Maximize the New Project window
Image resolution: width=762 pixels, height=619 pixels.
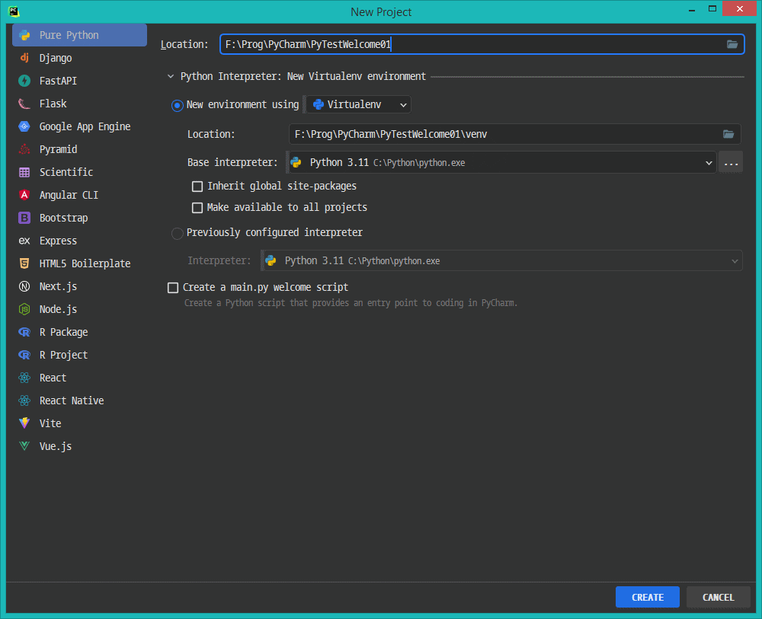click(712, 8)
